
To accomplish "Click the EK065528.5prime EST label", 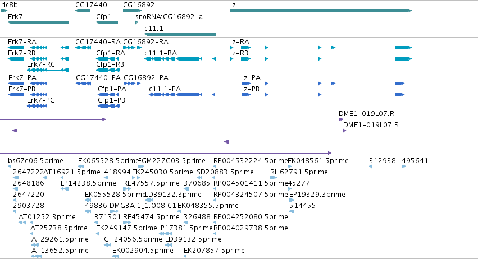I will [x=108, y=161].
